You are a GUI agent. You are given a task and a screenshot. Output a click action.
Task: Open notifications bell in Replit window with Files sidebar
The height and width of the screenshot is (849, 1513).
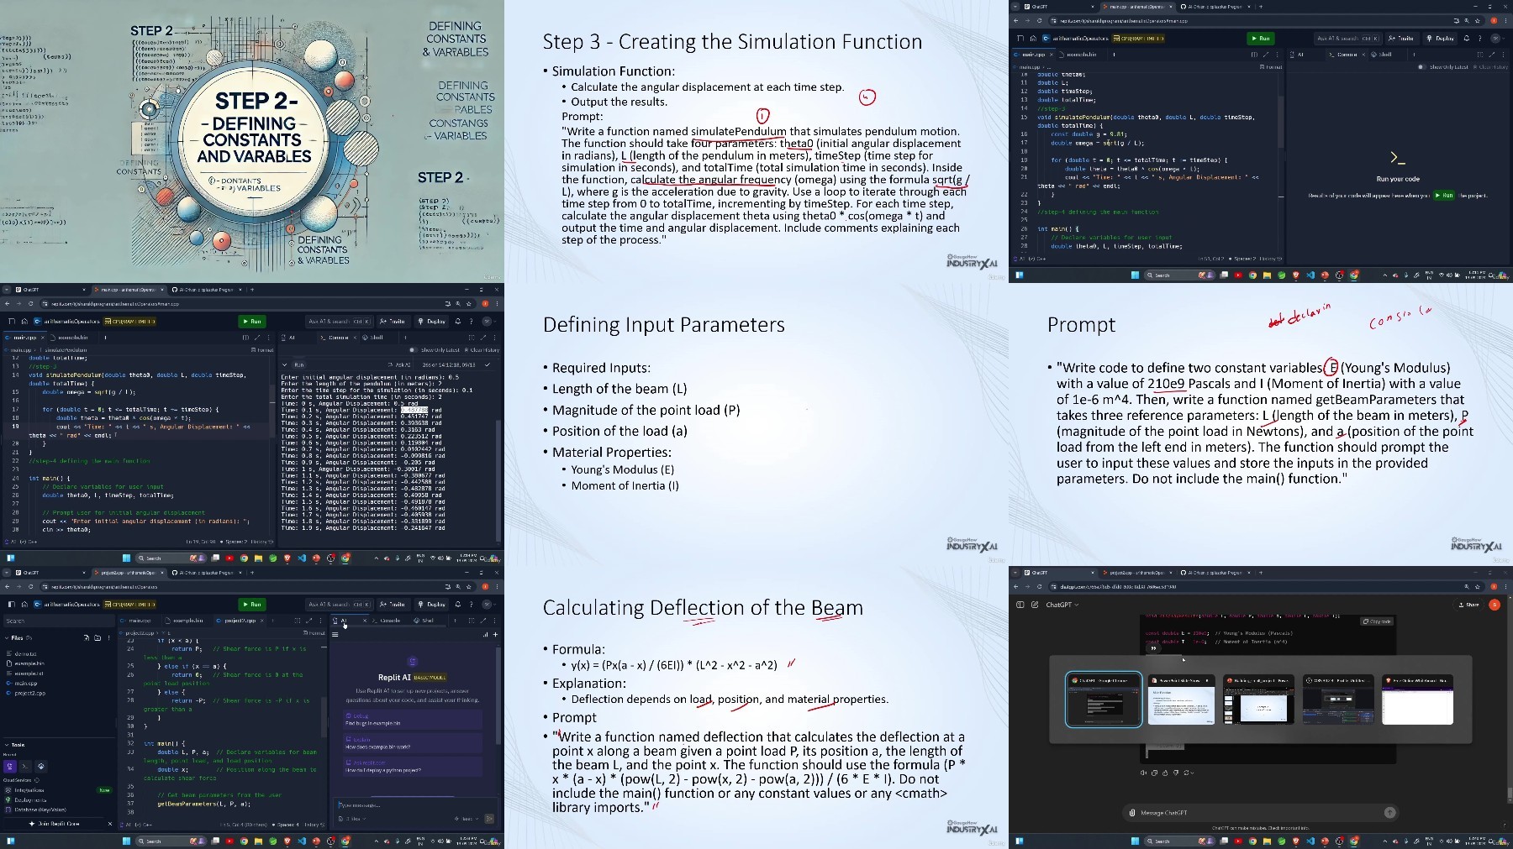coord(457,604)
